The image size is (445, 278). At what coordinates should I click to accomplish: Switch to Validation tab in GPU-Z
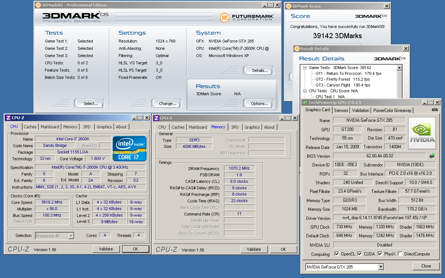(361, 110)
